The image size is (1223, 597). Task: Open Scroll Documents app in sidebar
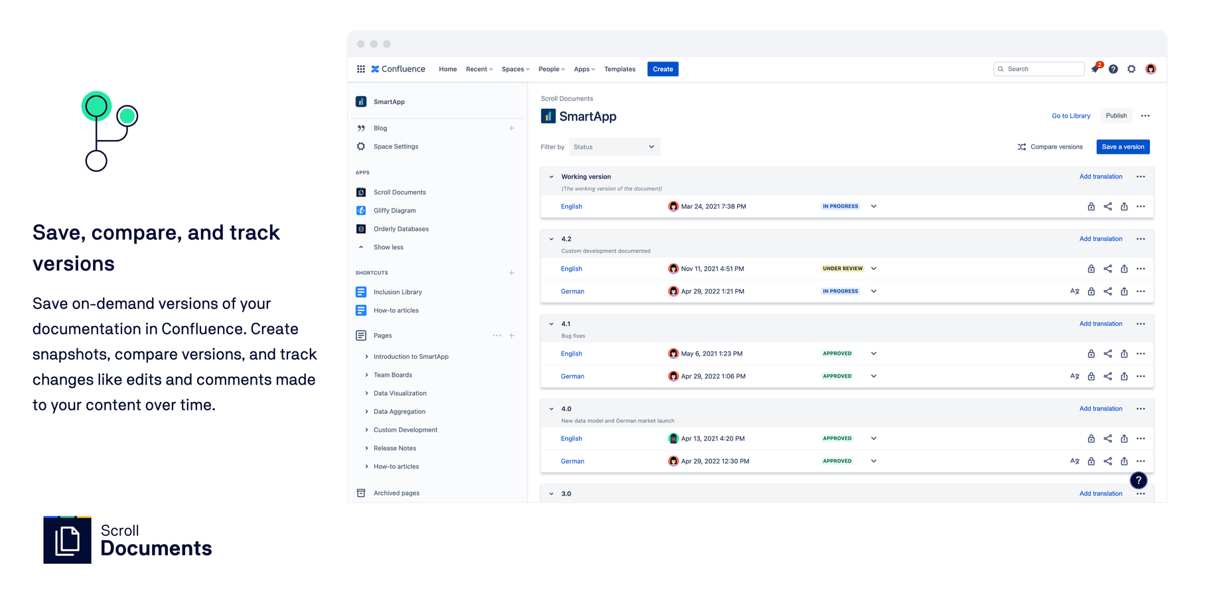[x=399, y=192]
